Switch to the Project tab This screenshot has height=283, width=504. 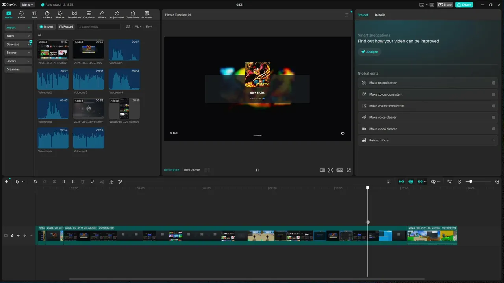[x=363, y=15]
